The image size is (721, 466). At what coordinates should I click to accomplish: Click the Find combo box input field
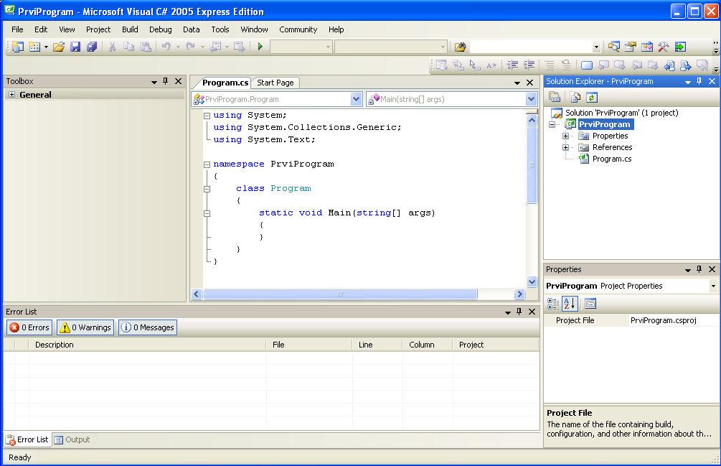point(531,47)
